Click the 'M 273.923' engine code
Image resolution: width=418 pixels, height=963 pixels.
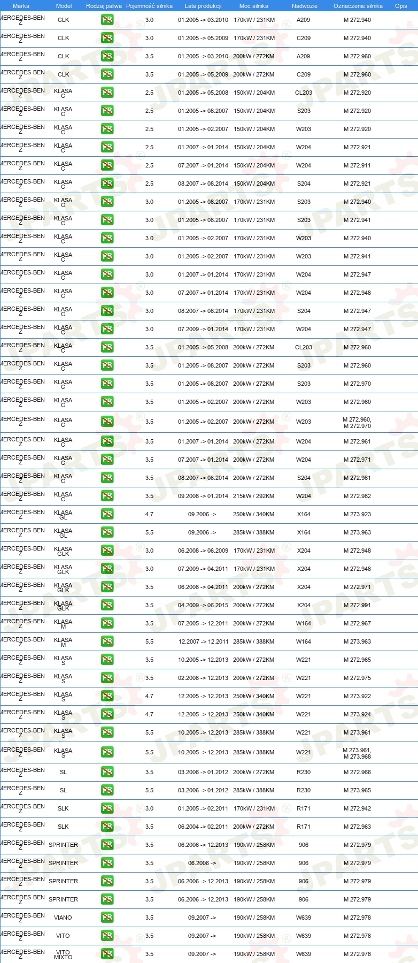click(357, 515)
